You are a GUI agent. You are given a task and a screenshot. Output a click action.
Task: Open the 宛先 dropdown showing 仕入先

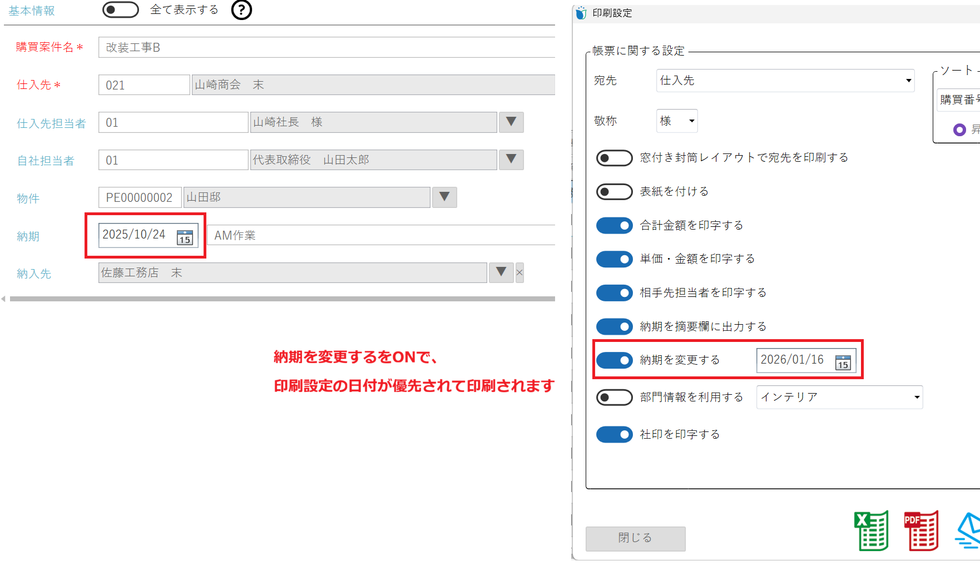(x=785, y=81)
